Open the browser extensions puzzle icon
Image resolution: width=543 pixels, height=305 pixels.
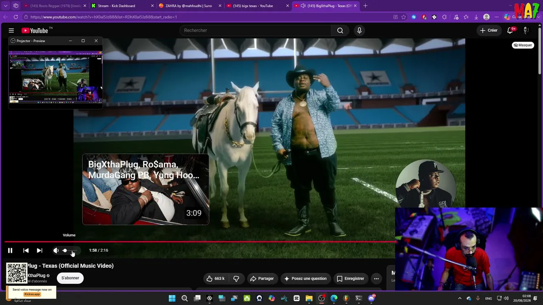pyautogui.click(x=445, y=17)
